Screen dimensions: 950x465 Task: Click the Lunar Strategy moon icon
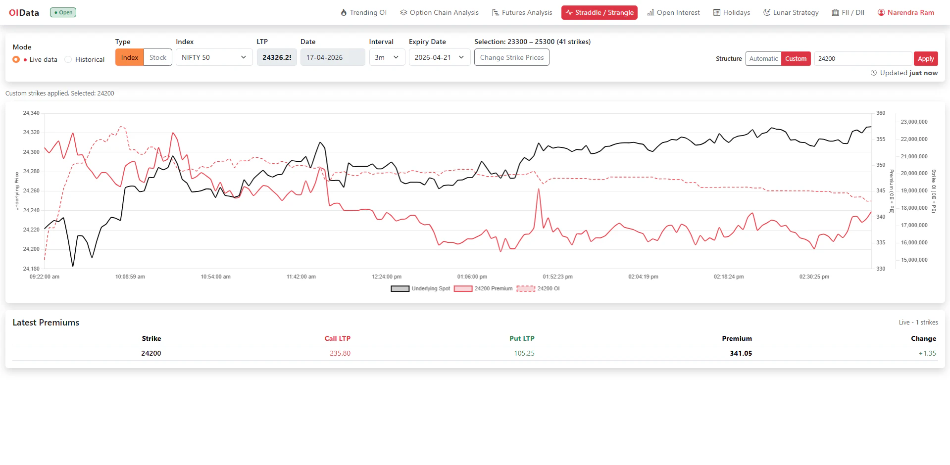click(767, 12)
